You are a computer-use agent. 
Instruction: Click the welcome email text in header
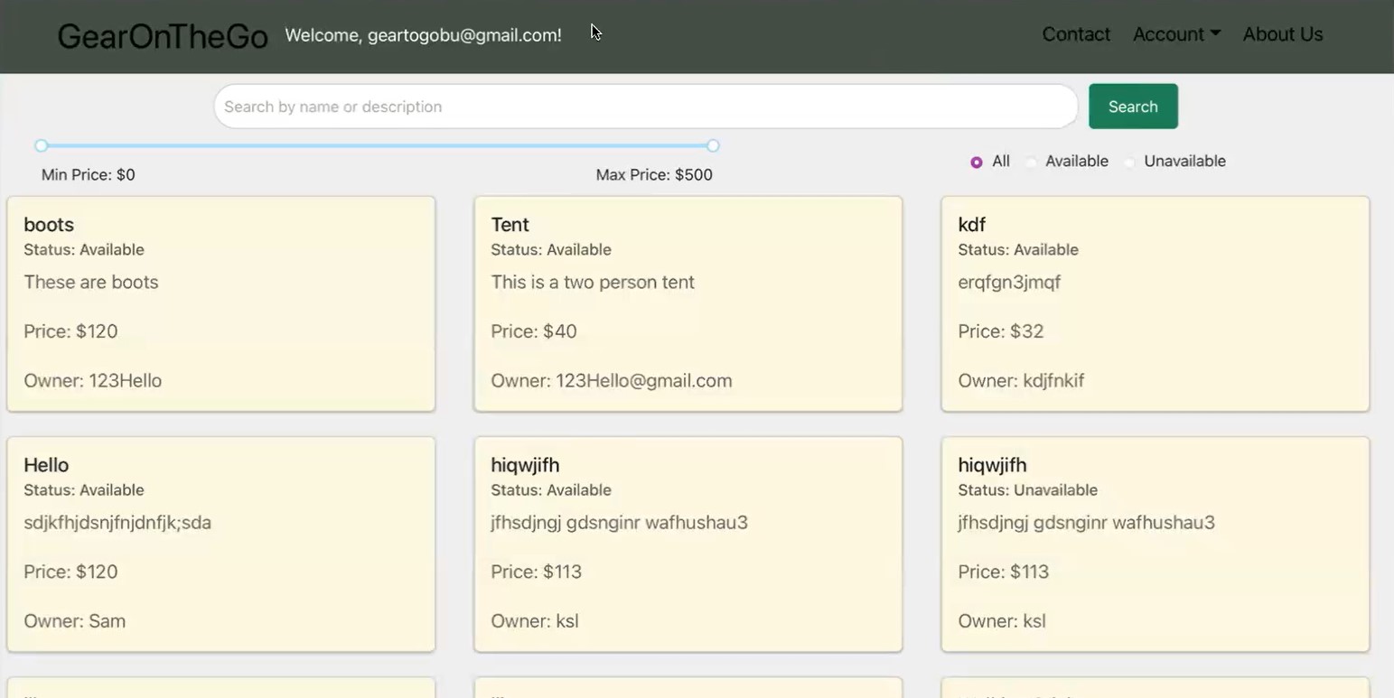click(x=424, y=35)
